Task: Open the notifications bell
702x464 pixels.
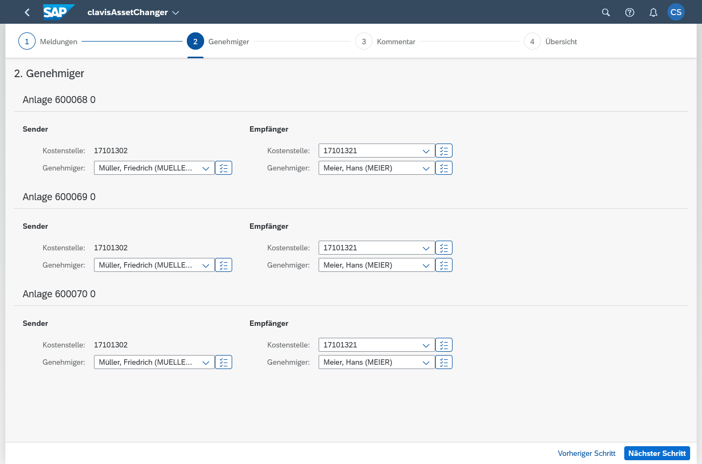Action: point(653,12)
